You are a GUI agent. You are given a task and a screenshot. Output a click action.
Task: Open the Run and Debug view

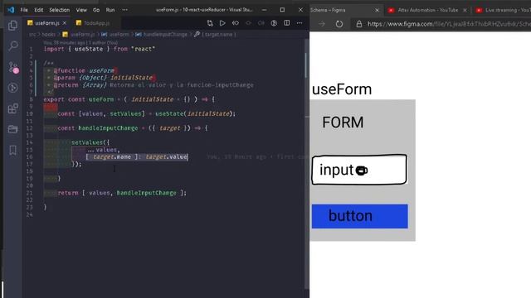(13, 88)
